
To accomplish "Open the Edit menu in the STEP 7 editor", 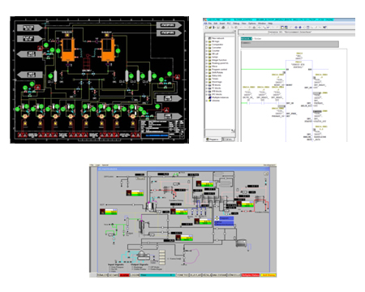I will click(x=216, y=24).
